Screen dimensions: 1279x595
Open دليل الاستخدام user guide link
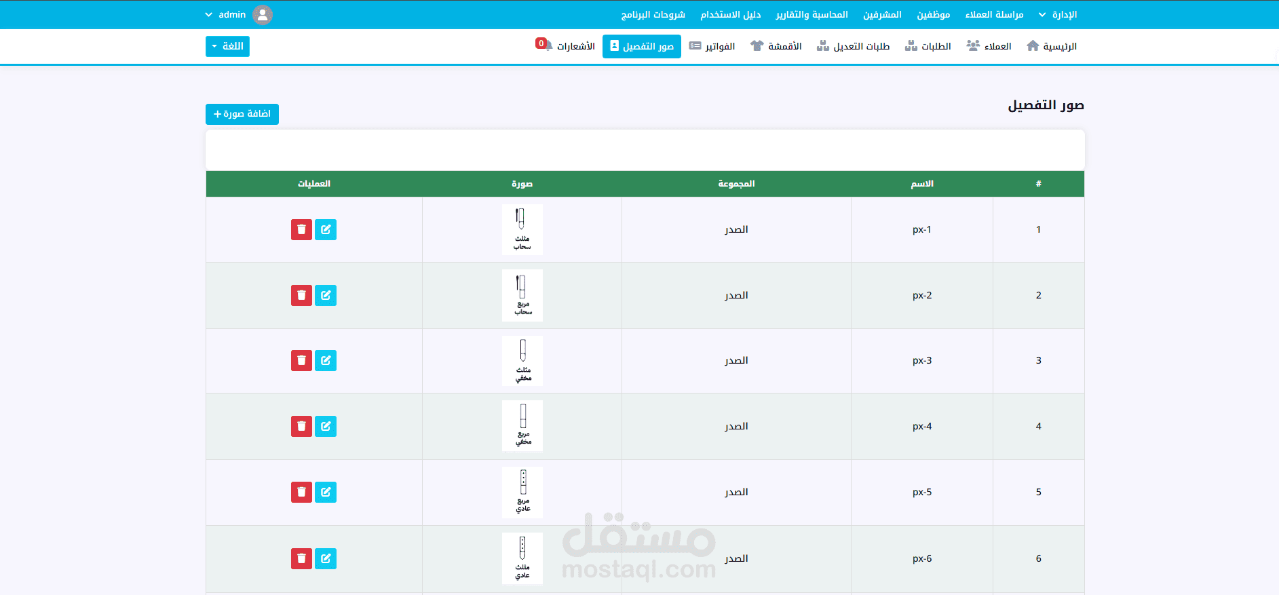click(731, 14)
